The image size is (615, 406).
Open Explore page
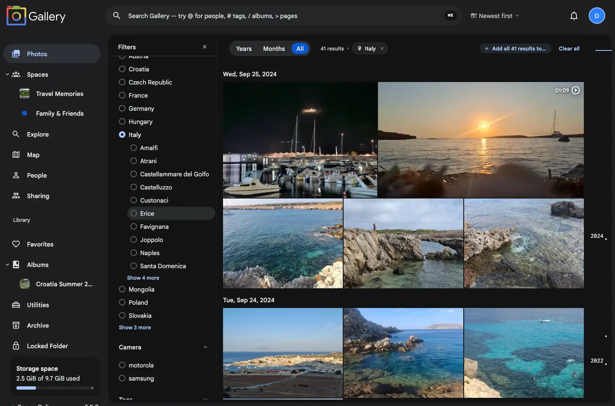click(x=38, y=134)
